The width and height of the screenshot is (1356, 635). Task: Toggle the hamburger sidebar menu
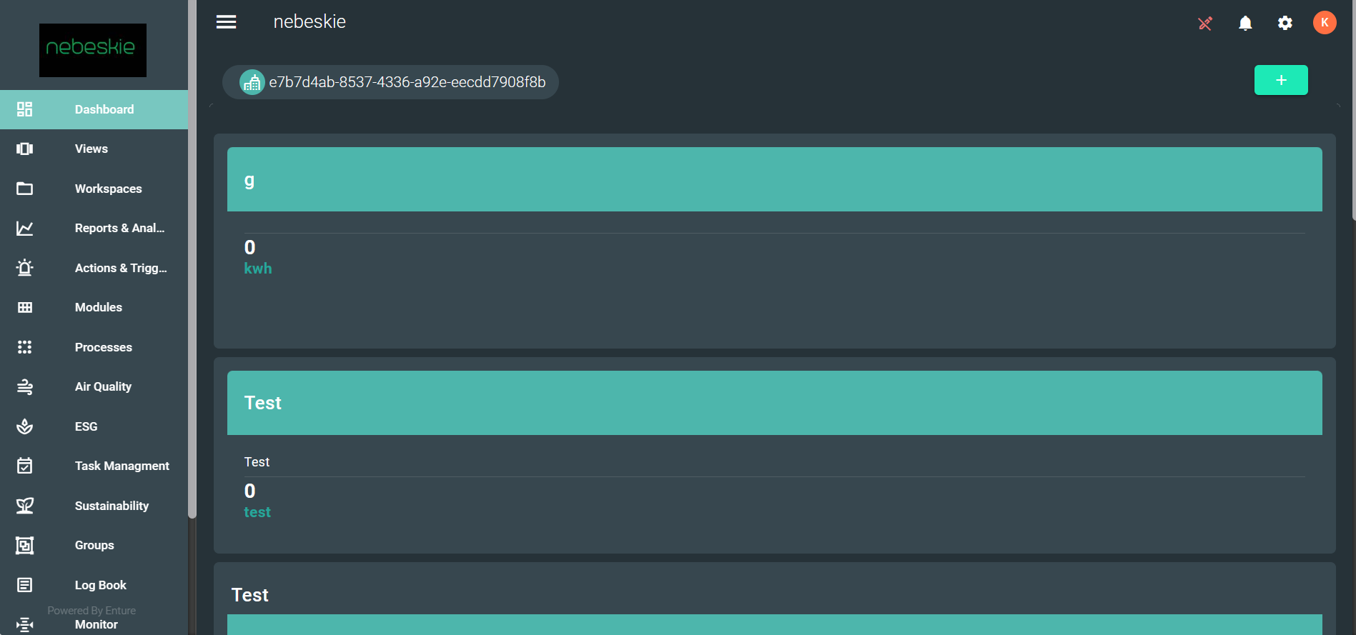click(226, 22)
